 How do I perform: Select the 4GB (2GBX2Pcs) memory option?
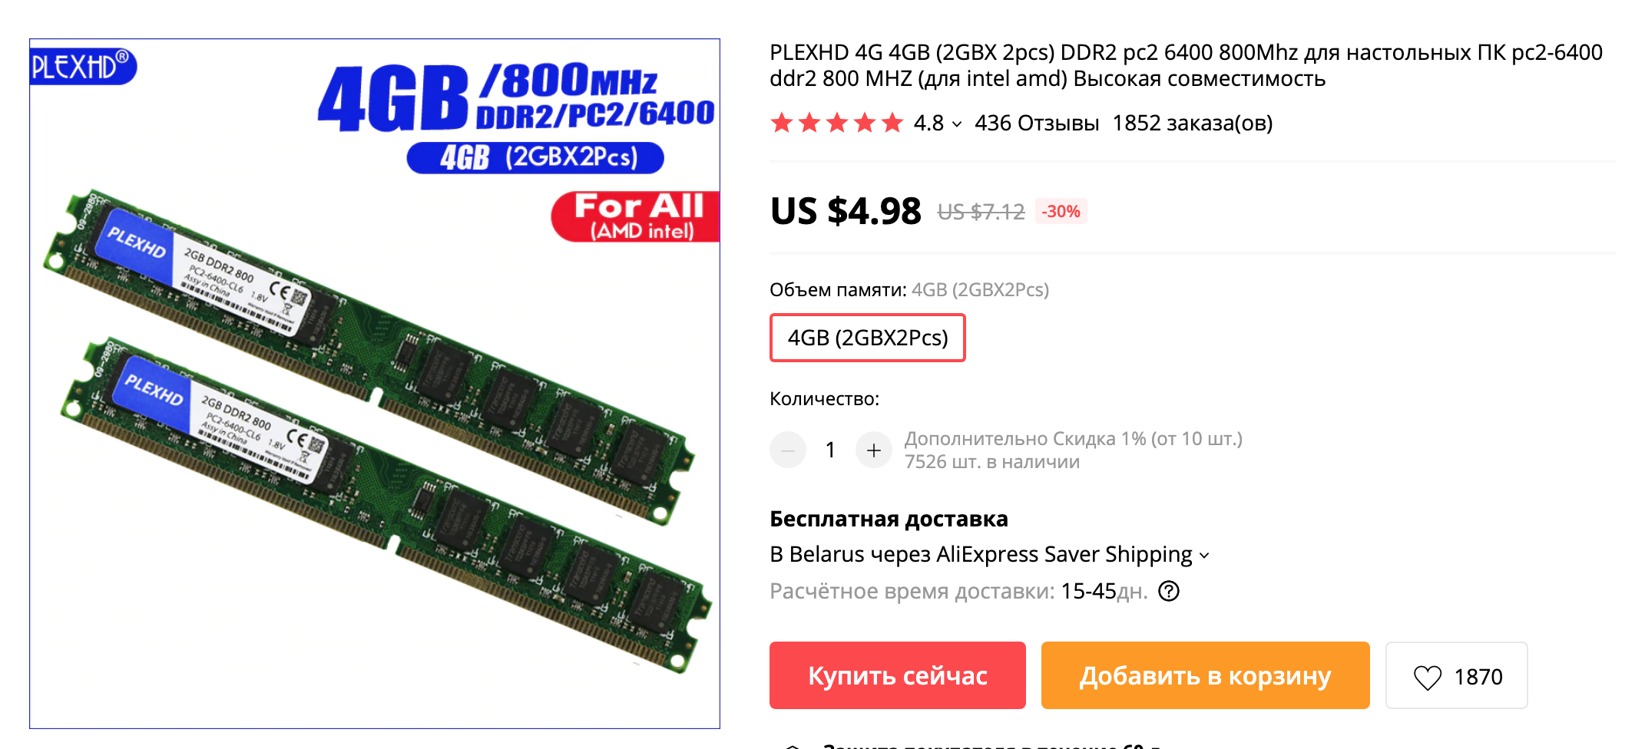[868, 338]
